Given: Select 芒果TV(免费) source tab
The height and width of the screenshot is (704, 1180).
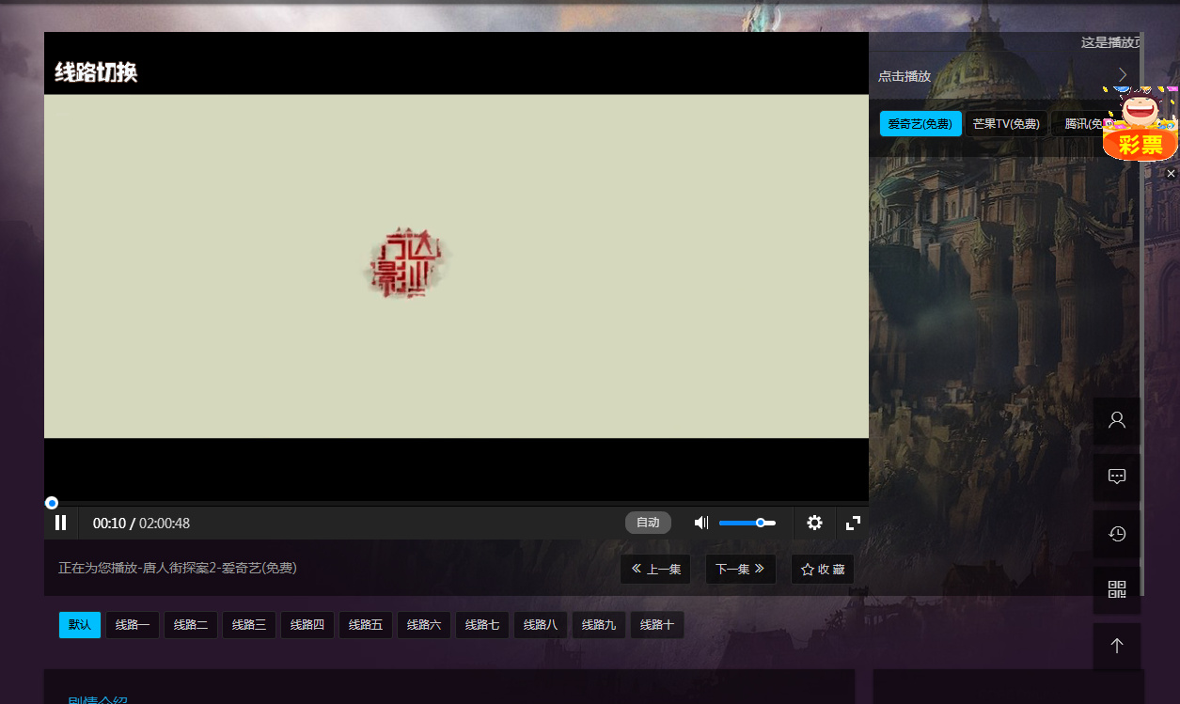Looking at the screenshot, I should click(1006, 124).
